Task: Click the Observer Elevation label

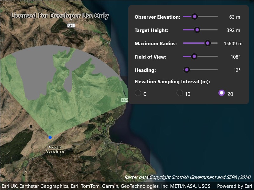Action: click(157, 17)
